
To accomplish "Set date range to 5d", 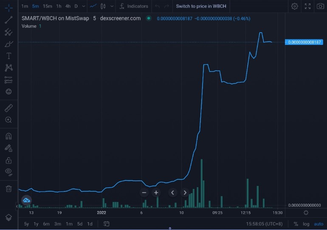I will click(80, 224).
